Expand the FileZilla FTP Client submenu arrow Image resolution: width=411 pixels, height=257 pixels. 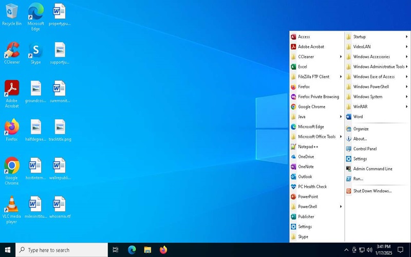[341, 77]
